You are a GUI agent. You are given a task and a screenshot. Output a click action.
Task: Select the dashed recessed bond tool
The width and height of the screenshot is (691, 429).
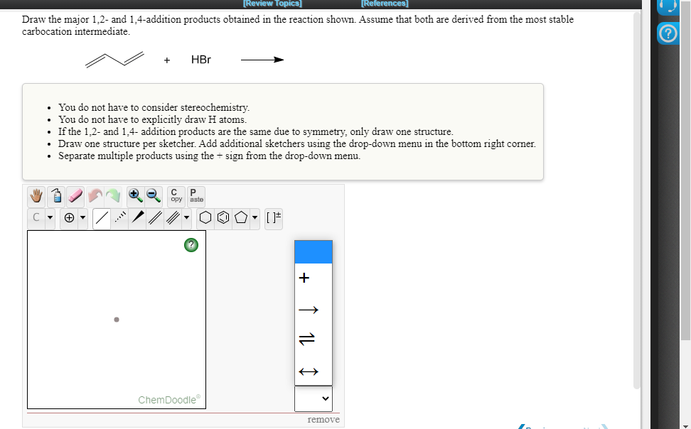click(x=120, y=217)
